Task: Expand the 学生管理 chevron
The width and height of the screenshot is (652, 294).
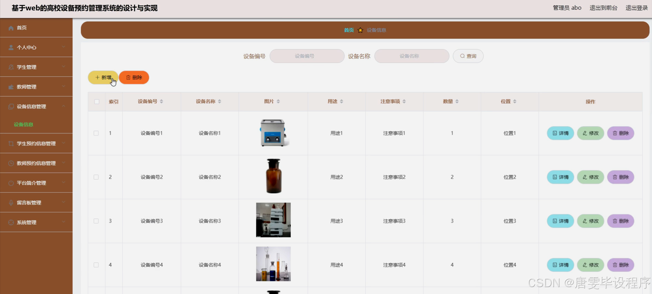Action: (x=63, y=67)
